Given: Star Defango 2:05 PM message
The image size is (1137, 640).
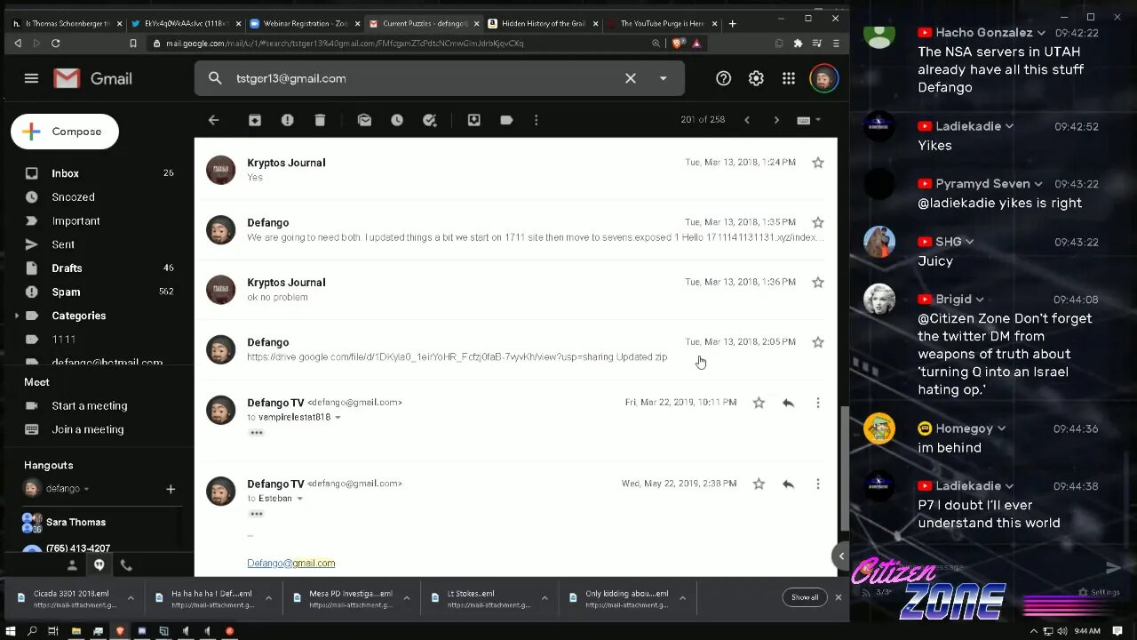Looking at the screenshot, I should point(818,342).
